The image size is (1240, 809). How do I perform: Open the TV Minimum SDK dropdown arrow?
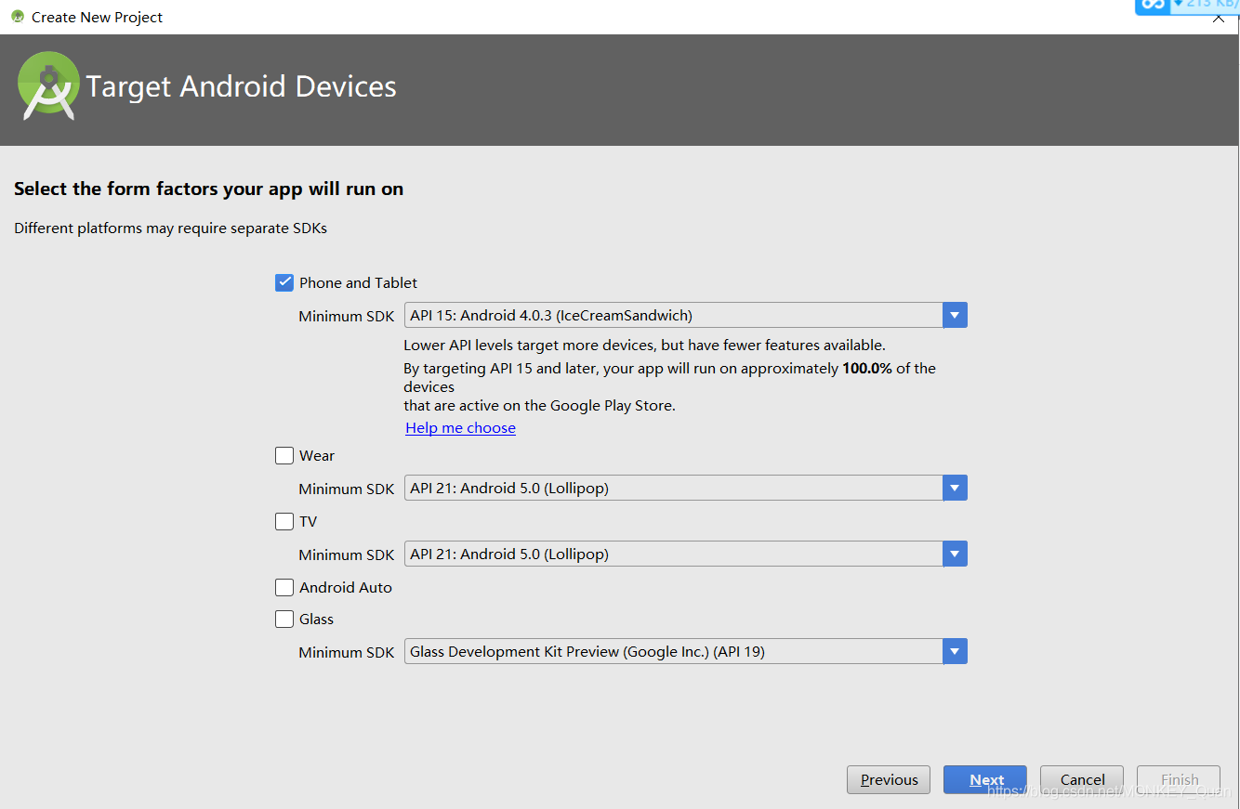(x=955, y=554)
